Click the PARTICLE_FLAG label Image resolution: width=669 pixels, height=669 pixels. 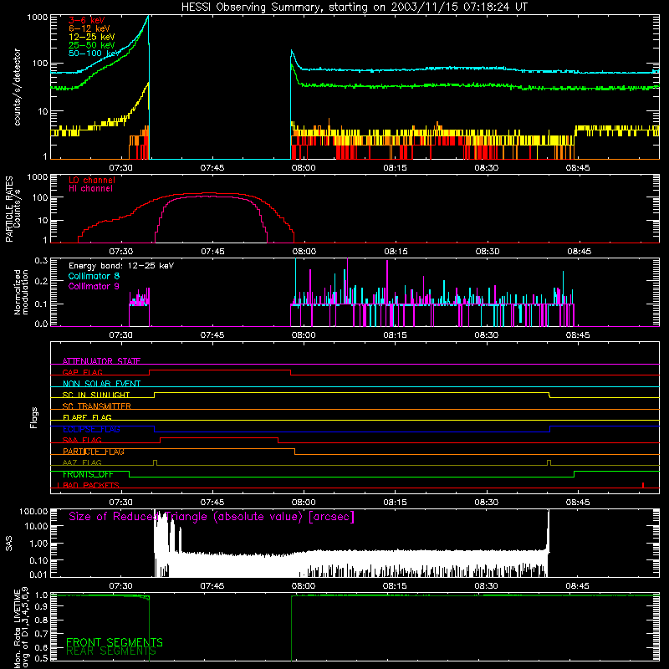(94, 452)
